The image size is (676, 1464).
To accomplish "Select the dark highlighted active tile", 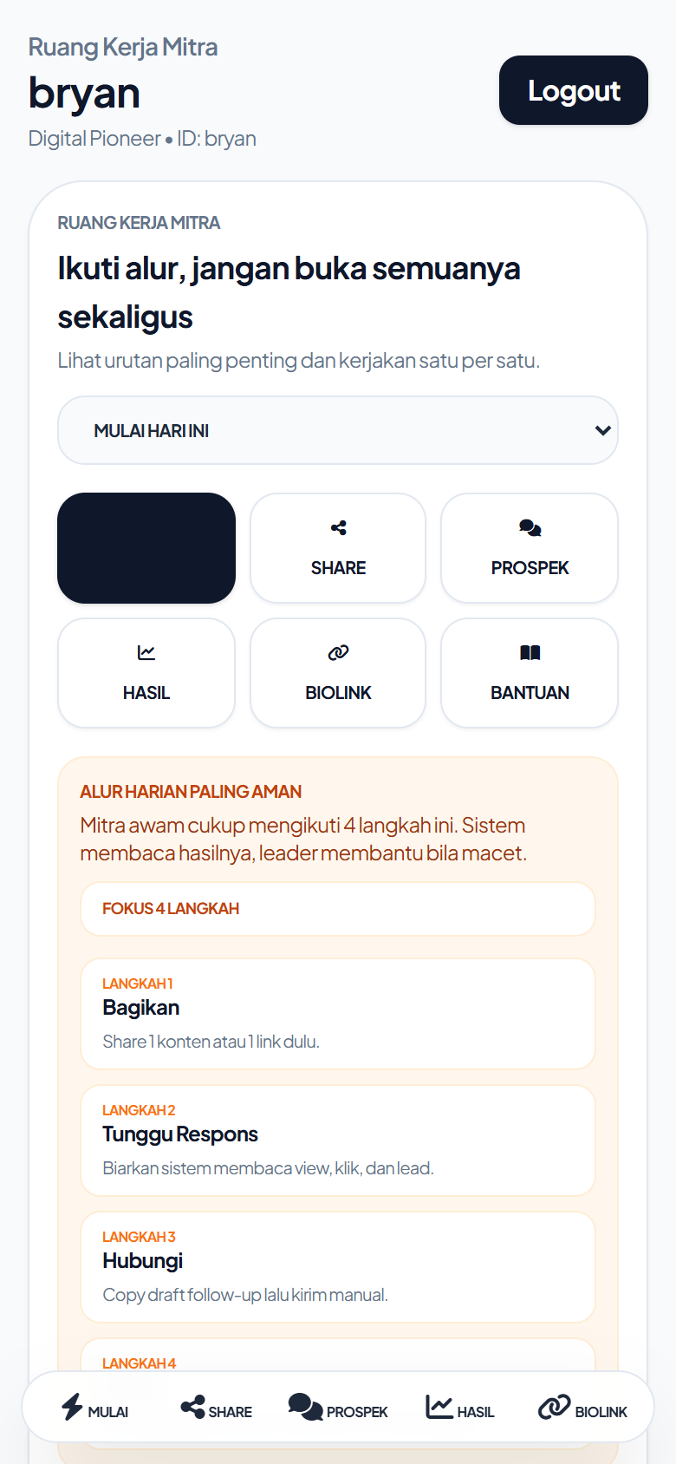I will 146,548.
